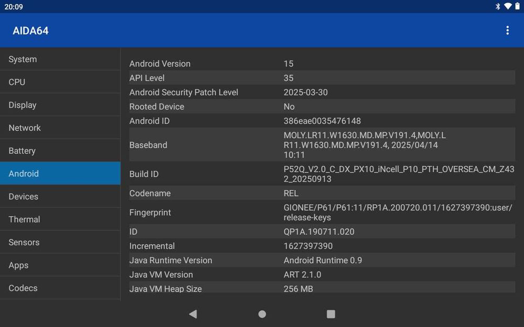Select the API Level label

[147, 78]
